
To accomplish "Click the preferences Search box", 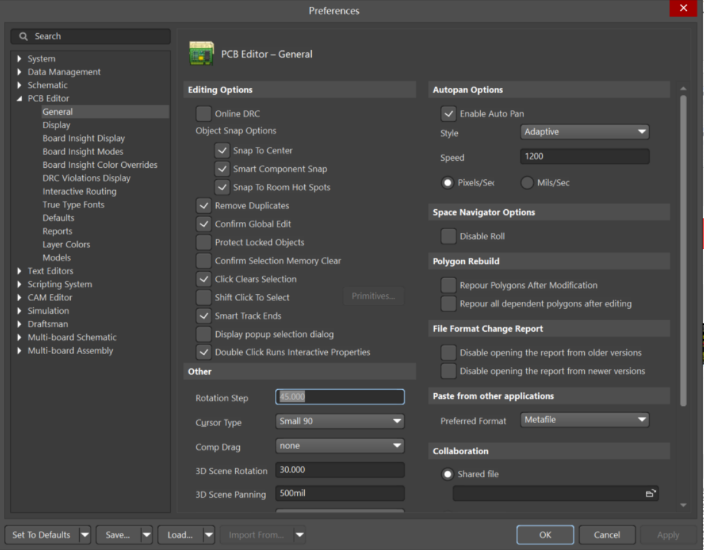I will coord(91,36).
